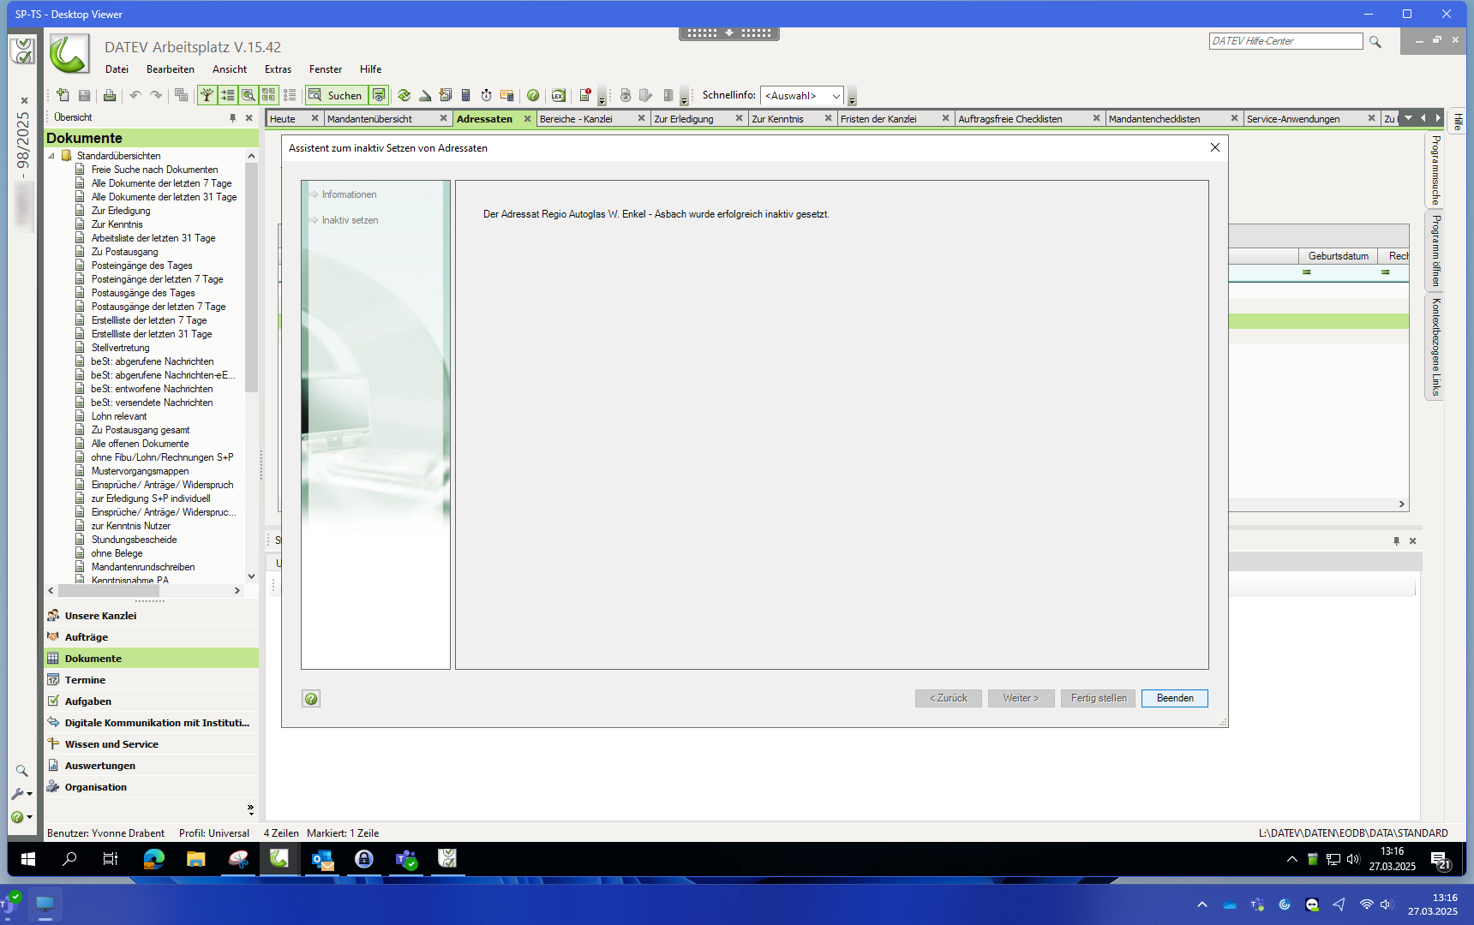Click the print icon in toolbar
The width and height of the screenshot is (1474, 925).
point(109,96)
